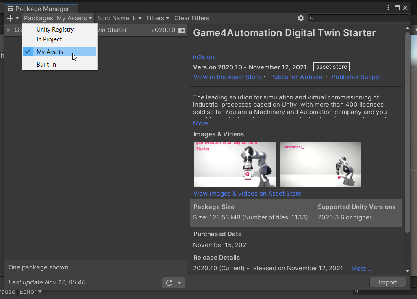
Task: Click the scroll up arrow in details
Action: click(407, 28)
